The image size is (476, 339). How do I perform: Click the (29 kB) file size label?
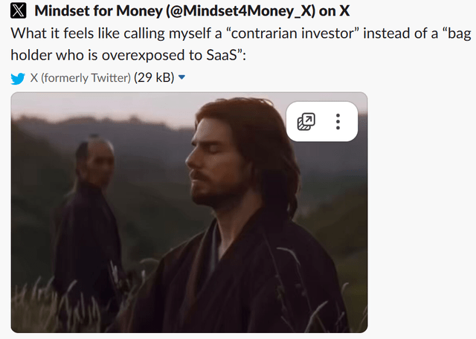click(x=154, y=78)
